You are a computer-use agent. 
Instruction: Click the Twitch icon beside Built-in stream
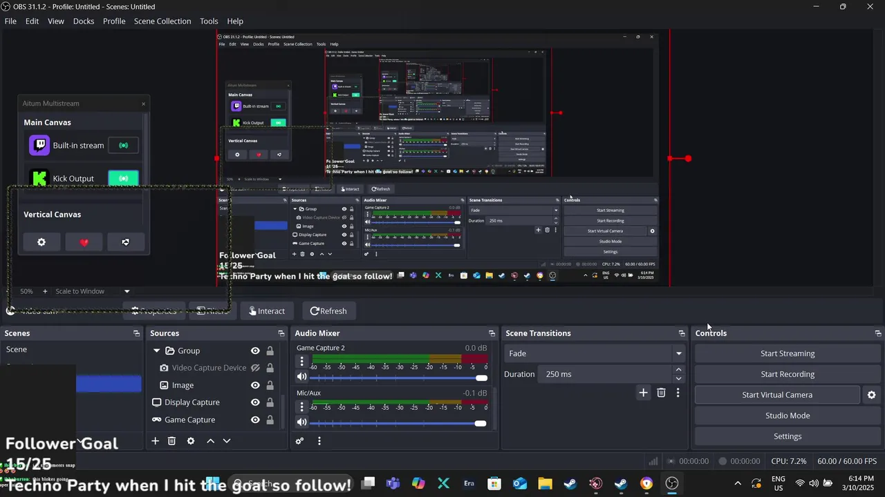point(39,145)
